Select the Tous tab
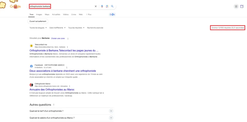247x122 pixels. pyautogui.click(x=31, y=14)
